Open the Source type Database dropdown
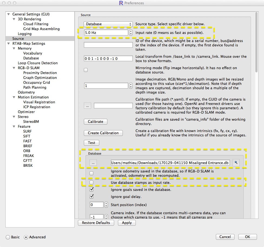Screen dimensions: 264x247 108,24
